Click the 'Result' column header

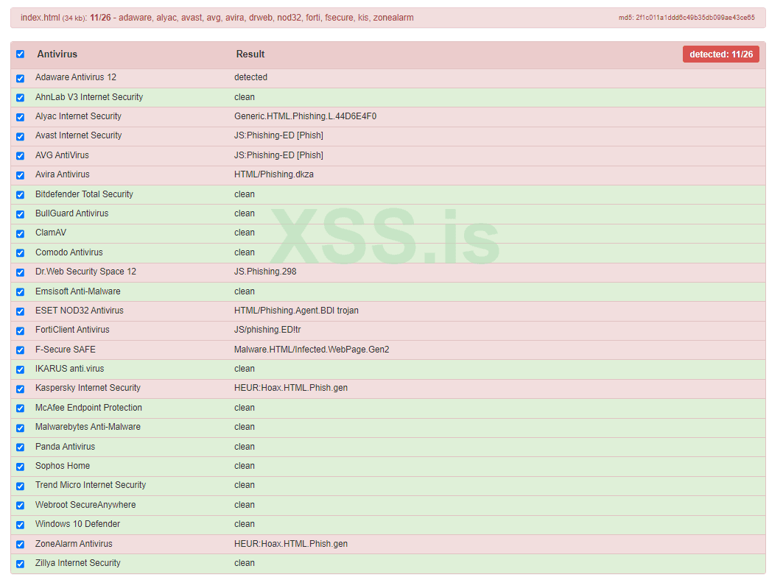(250, 54)
